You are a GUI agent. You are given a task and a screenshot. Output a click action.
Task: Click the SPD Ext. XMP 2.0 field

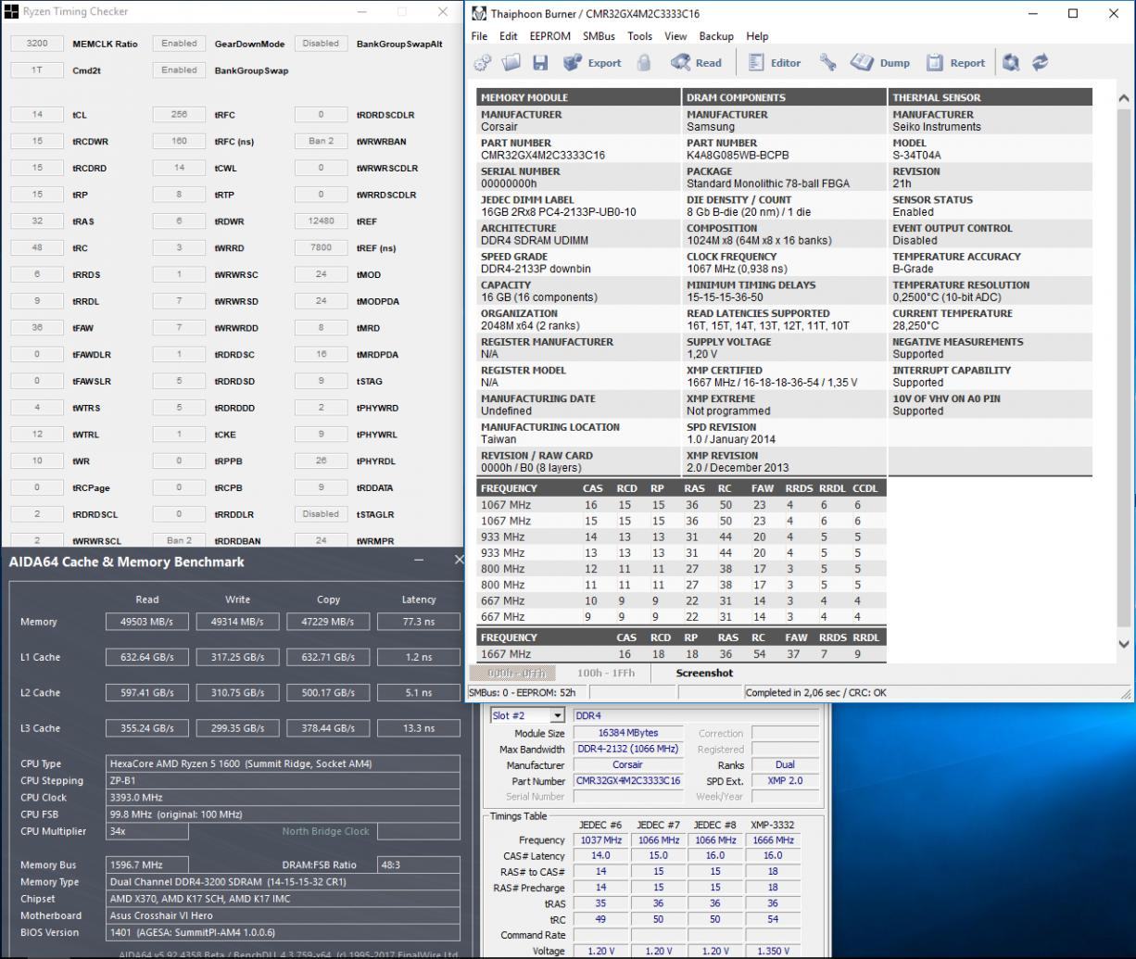786,781
